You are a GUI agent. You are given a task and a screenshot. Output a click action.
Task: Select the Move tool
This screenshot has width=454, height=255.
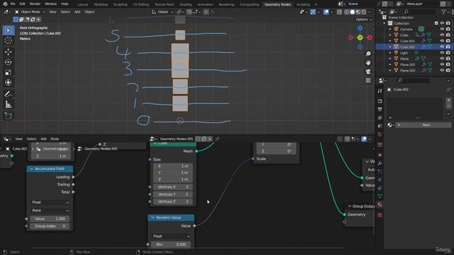[9, 52]
